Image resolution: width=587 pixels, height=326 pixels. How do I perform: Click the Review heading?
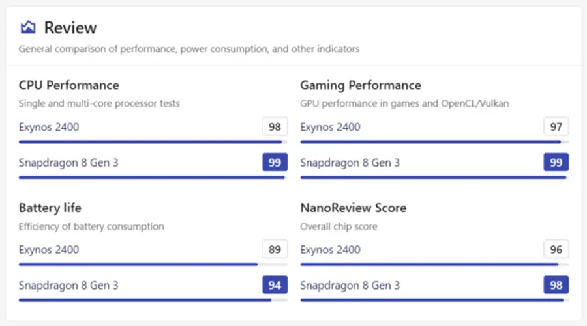(70, 27)
